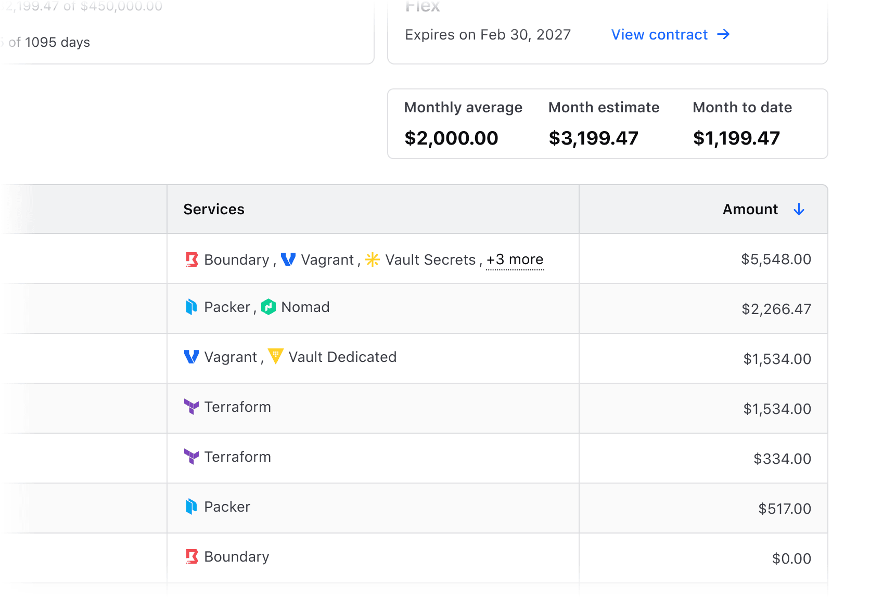The width and height of the screenshot is (870, 598).
Task: Click the Services column header
Action: click(x=214, y=210)
